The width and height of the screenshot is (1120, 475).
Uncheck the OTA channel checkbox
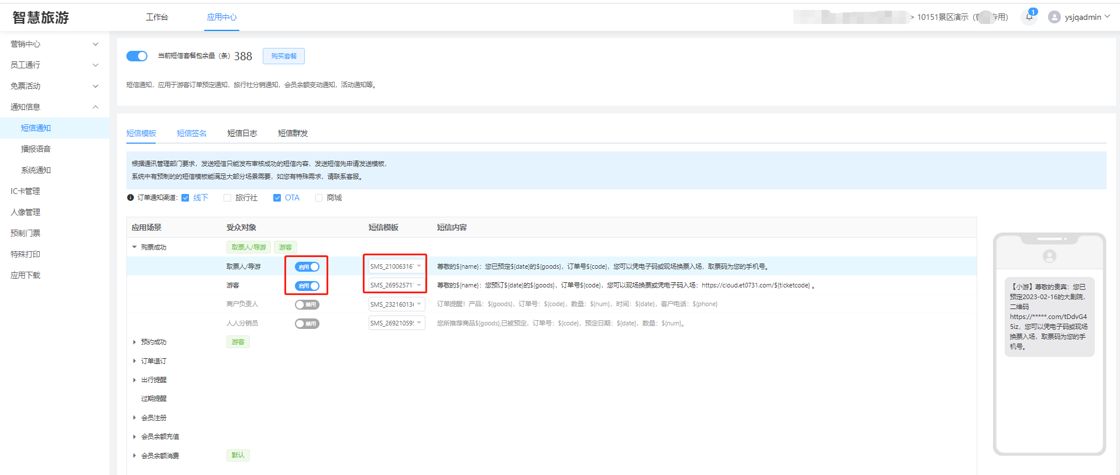click(277, 198)
